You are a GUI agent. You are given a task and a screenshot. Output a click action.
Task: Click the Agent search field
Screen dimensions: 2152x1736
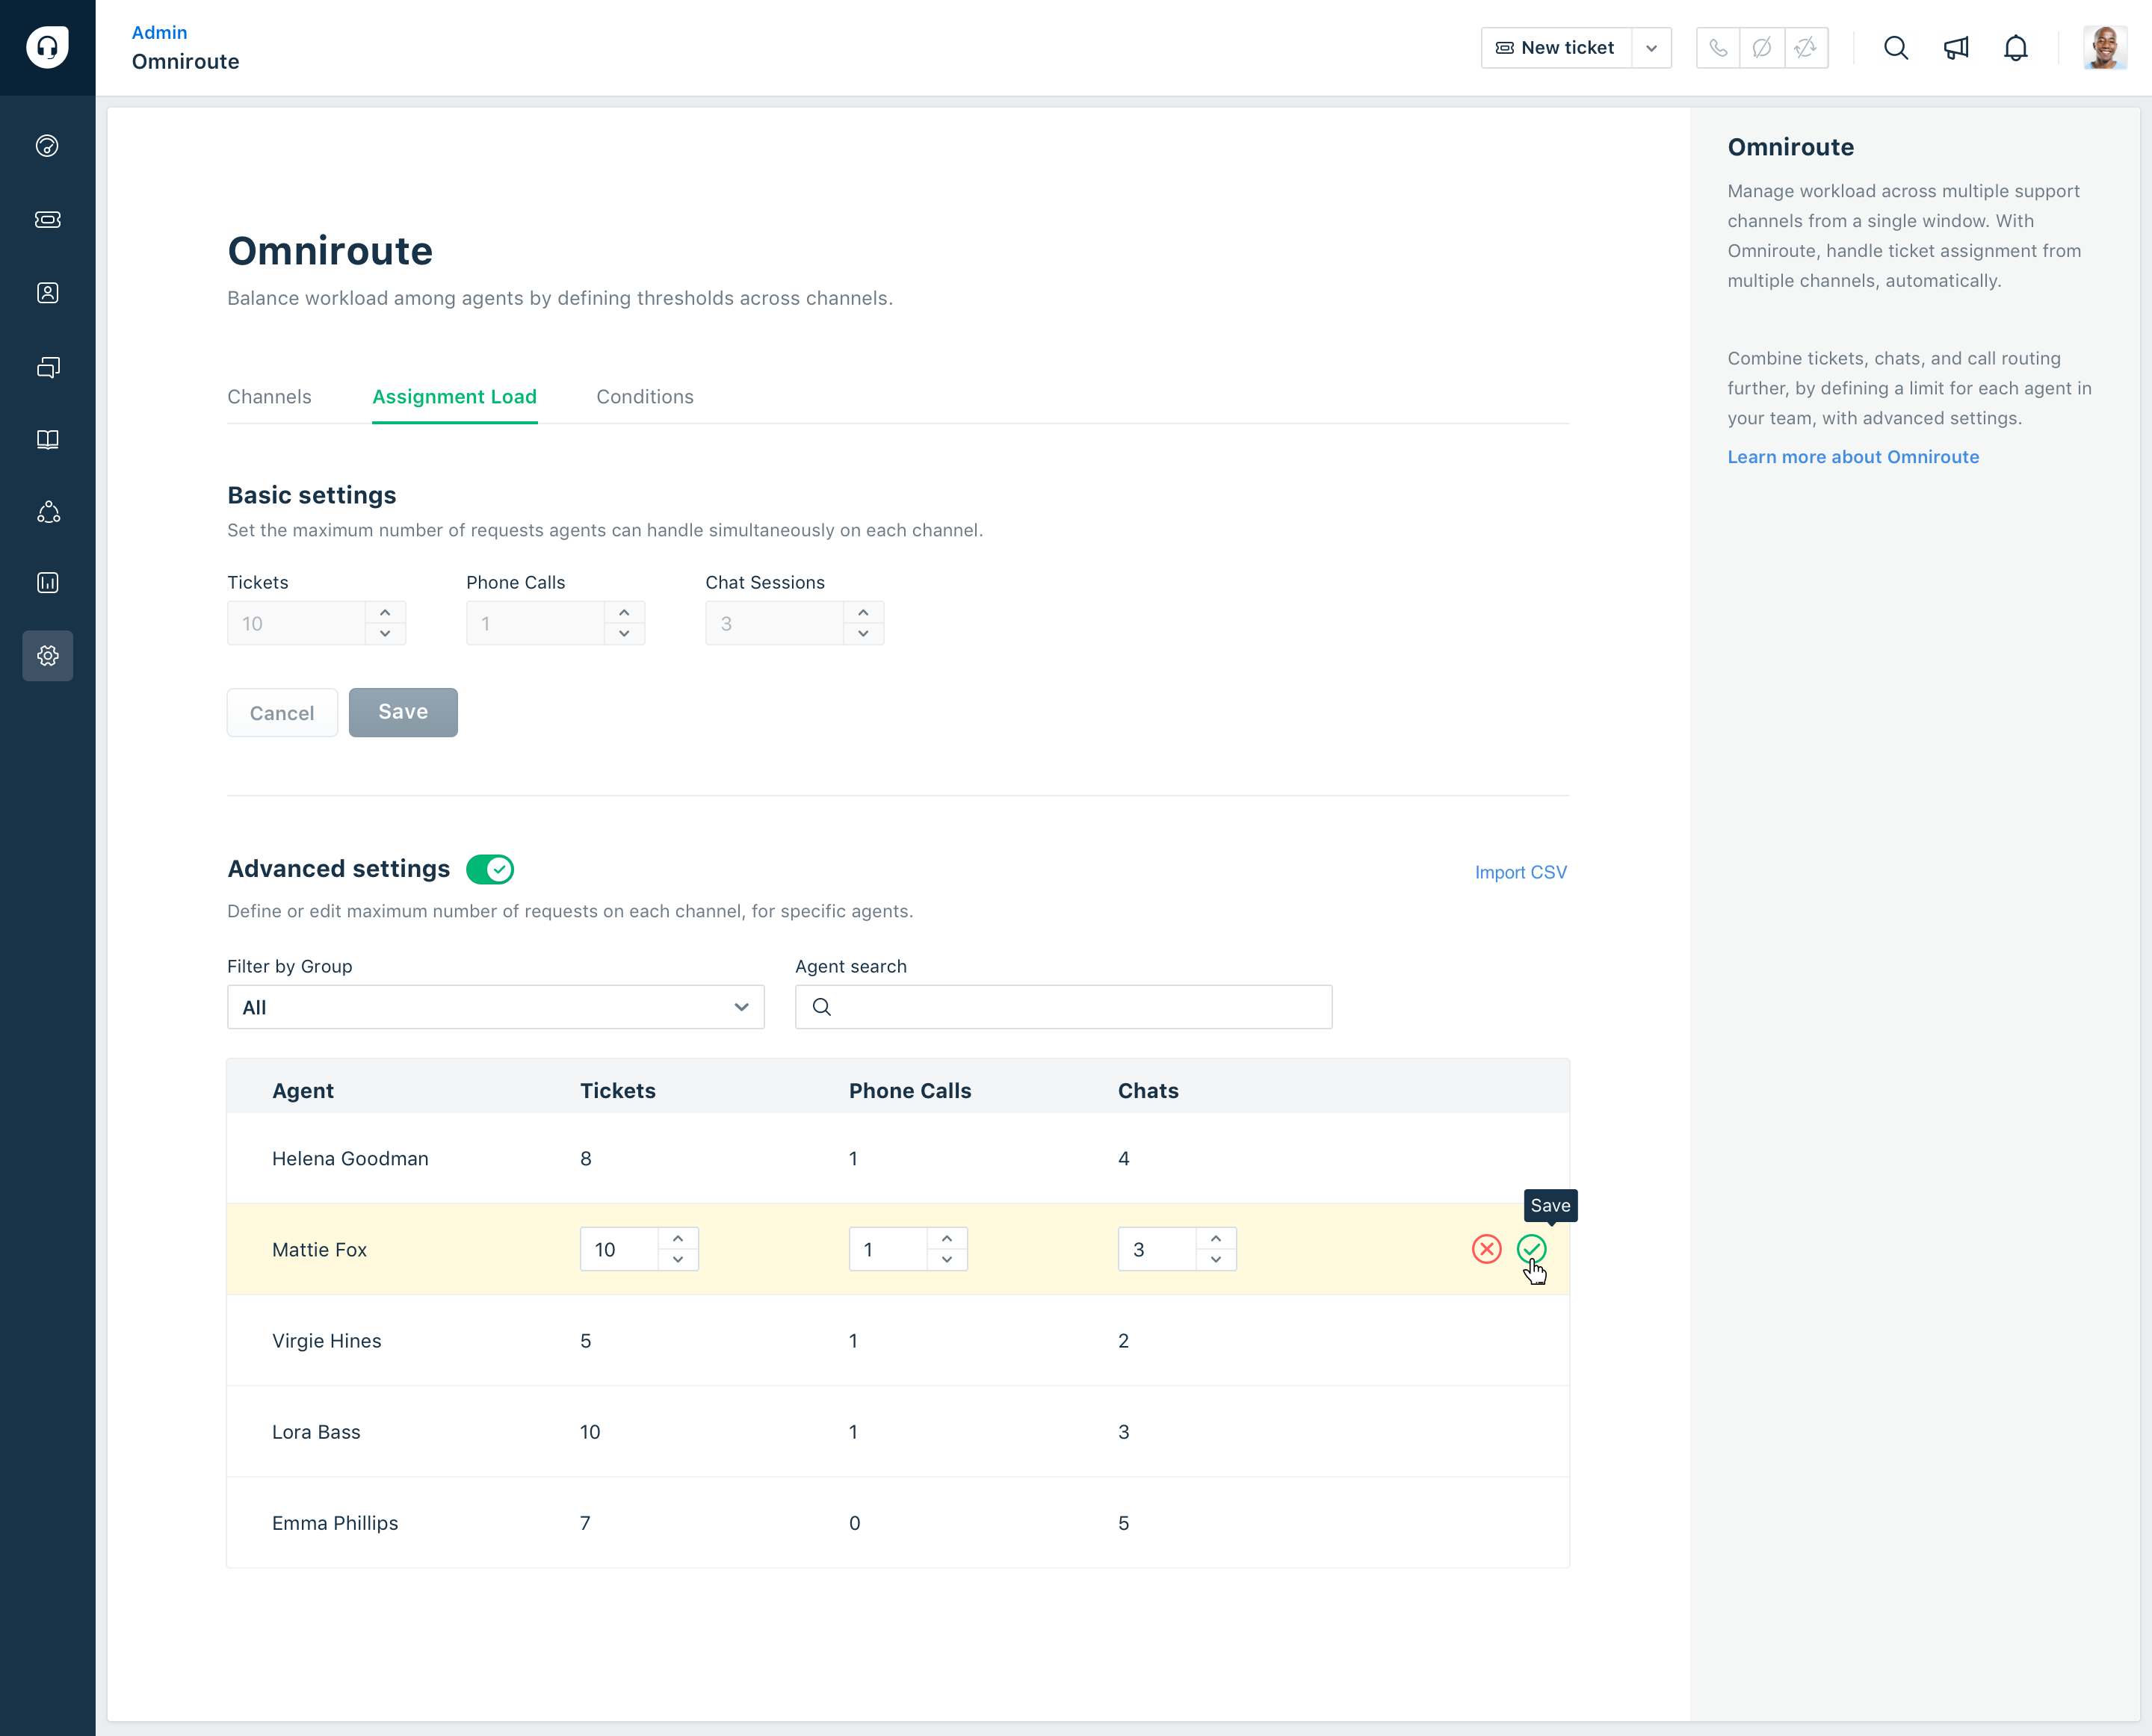coord(1063,1007)
